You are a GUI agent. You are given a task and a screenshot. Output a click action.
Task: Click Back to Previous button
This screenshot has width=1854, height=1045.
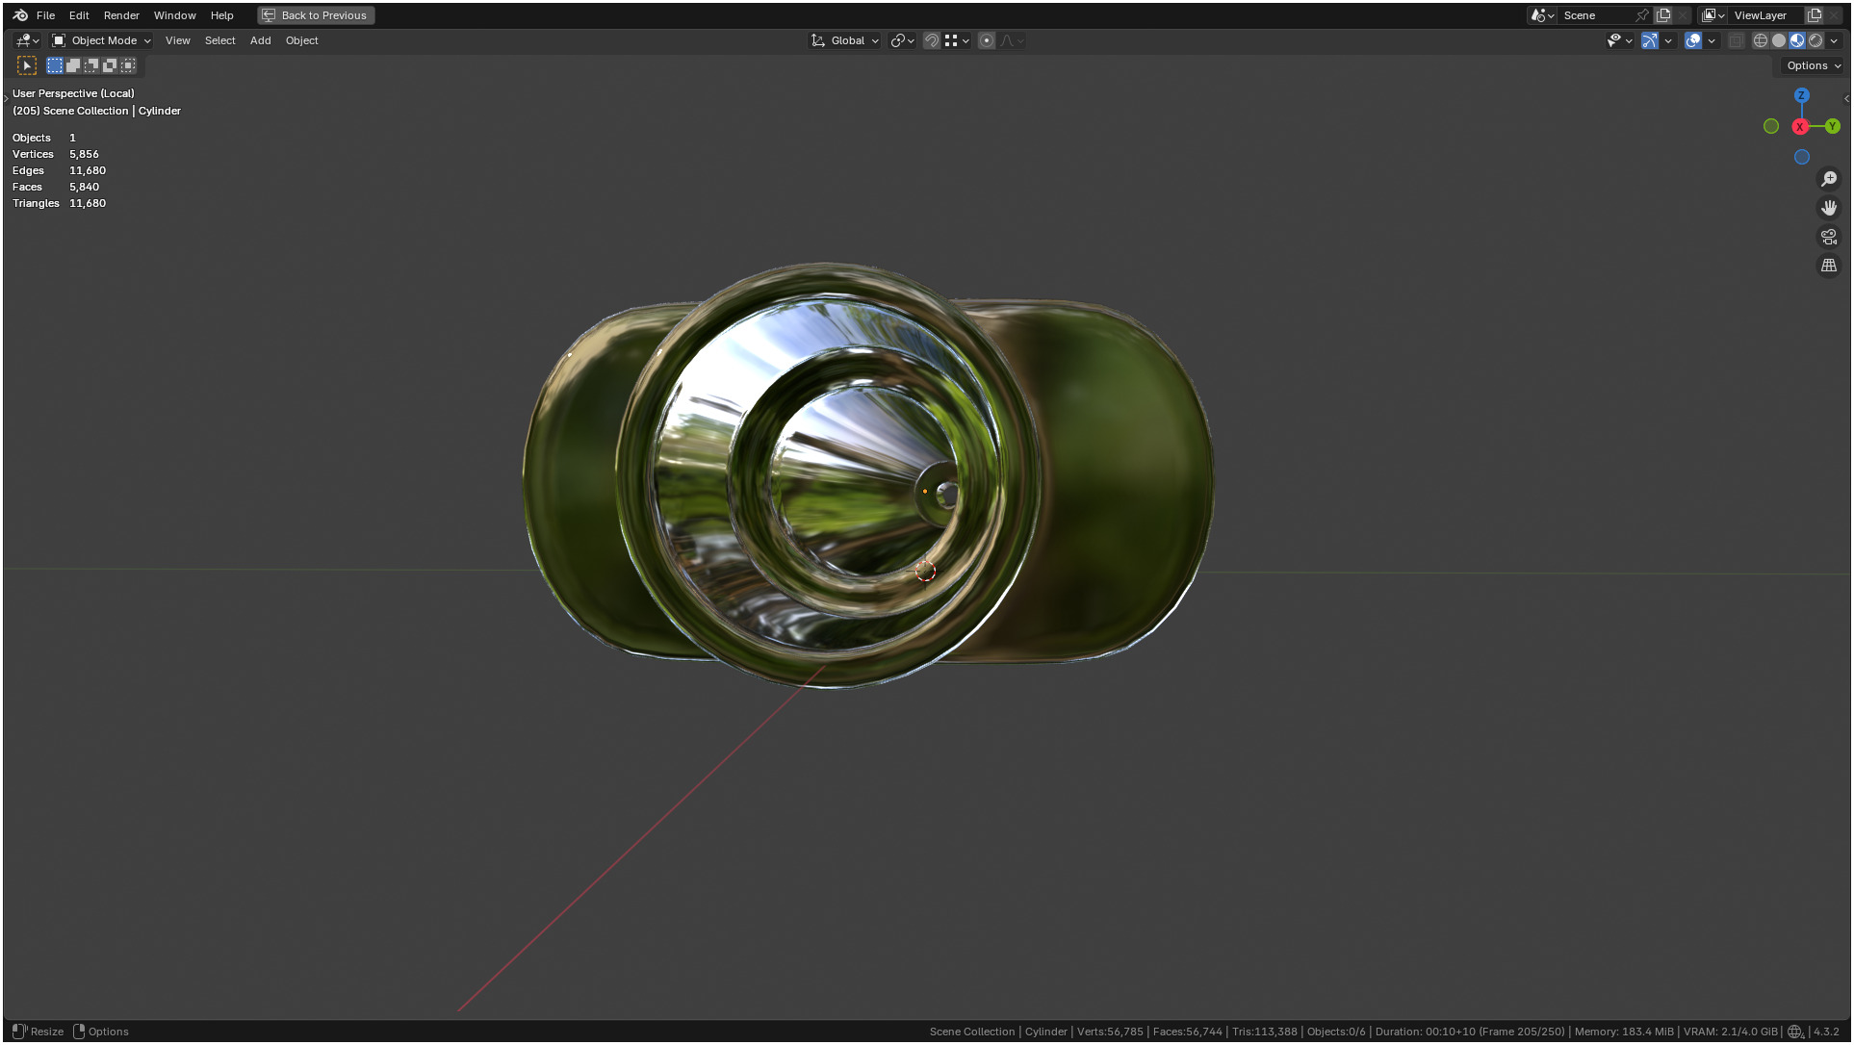[x=315, y=15]
